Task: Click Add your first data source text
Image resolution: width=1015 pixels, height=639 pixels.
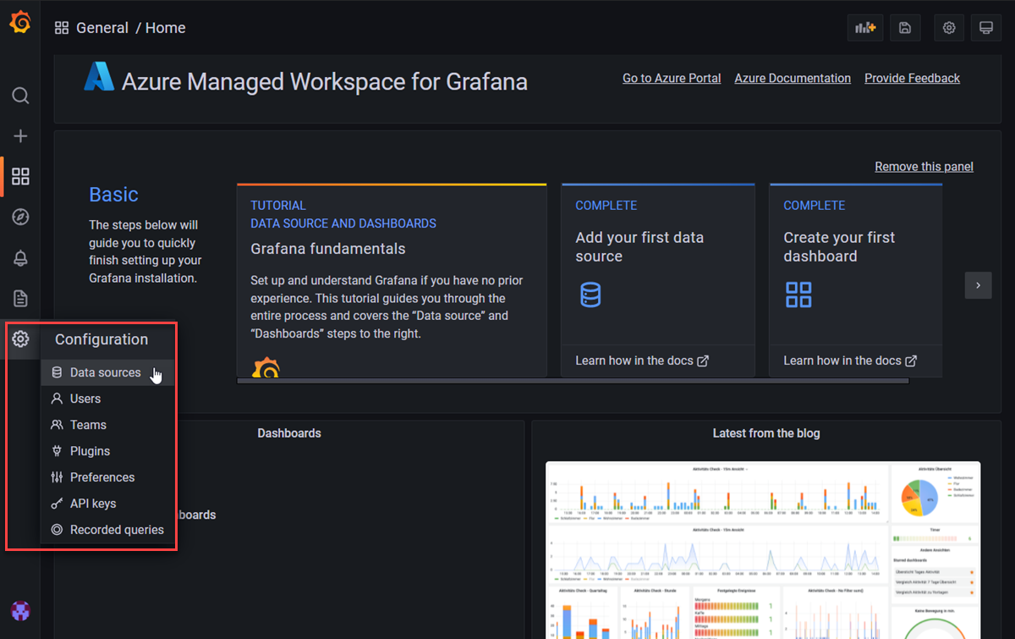Action: pyautogui.click(x=639, y=247)
